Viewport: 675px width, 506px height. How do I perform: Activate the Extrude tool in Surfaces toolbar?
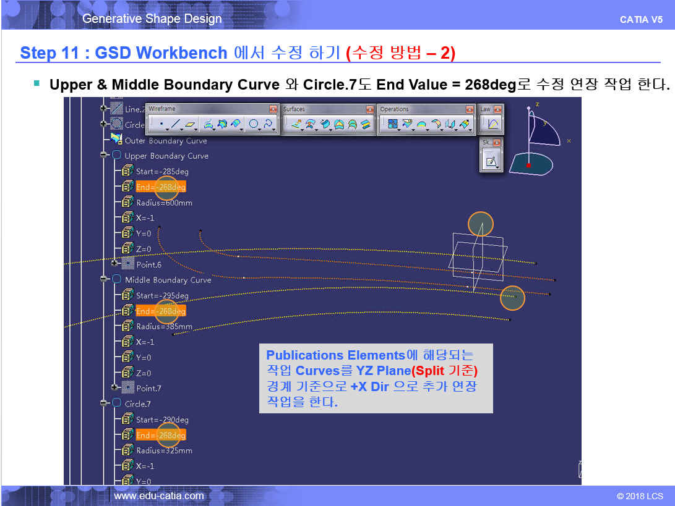point(296,124)
